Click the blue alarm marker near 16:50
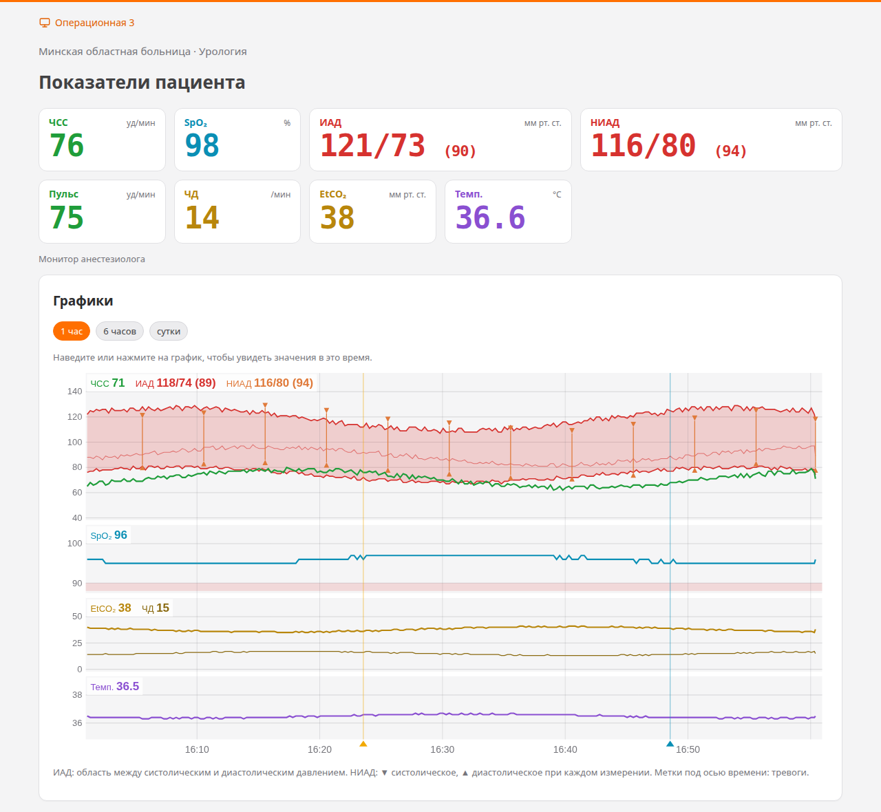This screenshot has height=812, width=881. click(x=670, y=744)
